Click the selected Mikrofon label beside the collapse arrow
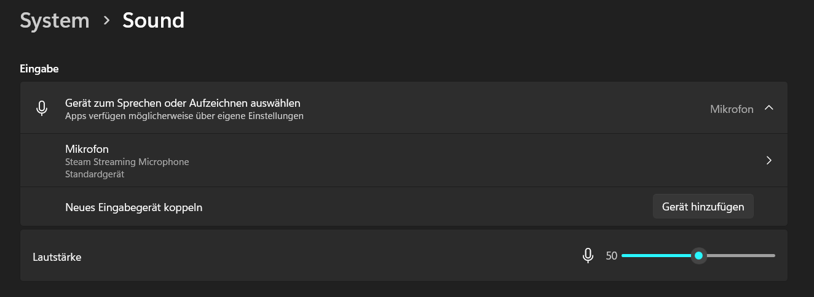 coord(732,109)
